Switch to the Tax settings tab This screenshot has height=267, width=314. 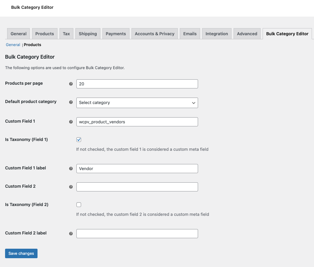click(x=66, y=34)
